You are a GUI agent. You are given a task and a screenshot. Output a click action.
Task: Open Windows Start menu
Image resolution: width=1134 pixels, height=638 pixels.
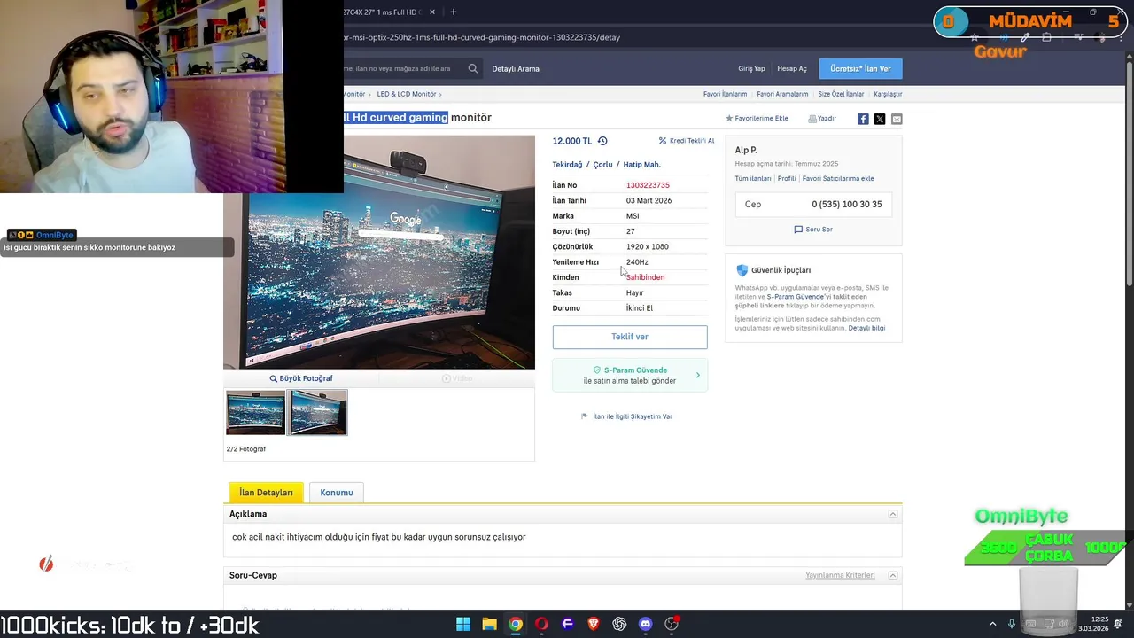click(463, 624)
